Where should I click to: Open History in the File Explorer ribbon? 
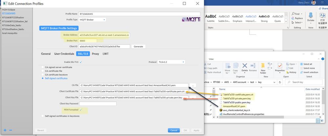(x=291, y=72)
